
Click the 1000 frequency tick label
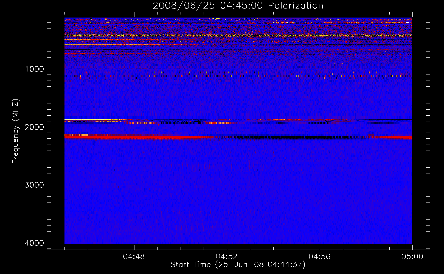(x=34, y=69)
